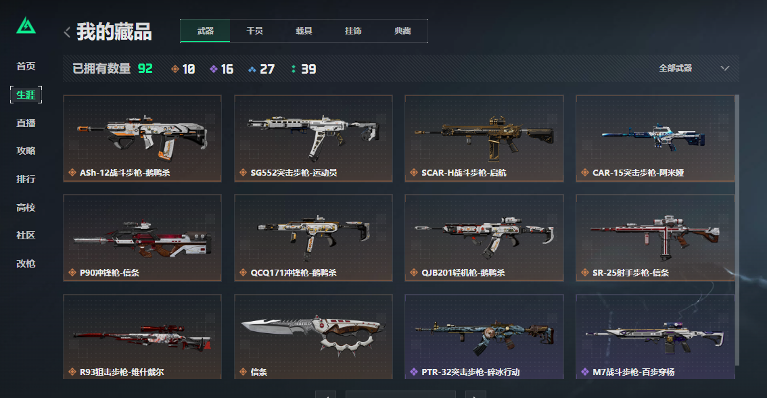Go to 首页 in sidebar

pyautogui.click(x=26, y=66)
